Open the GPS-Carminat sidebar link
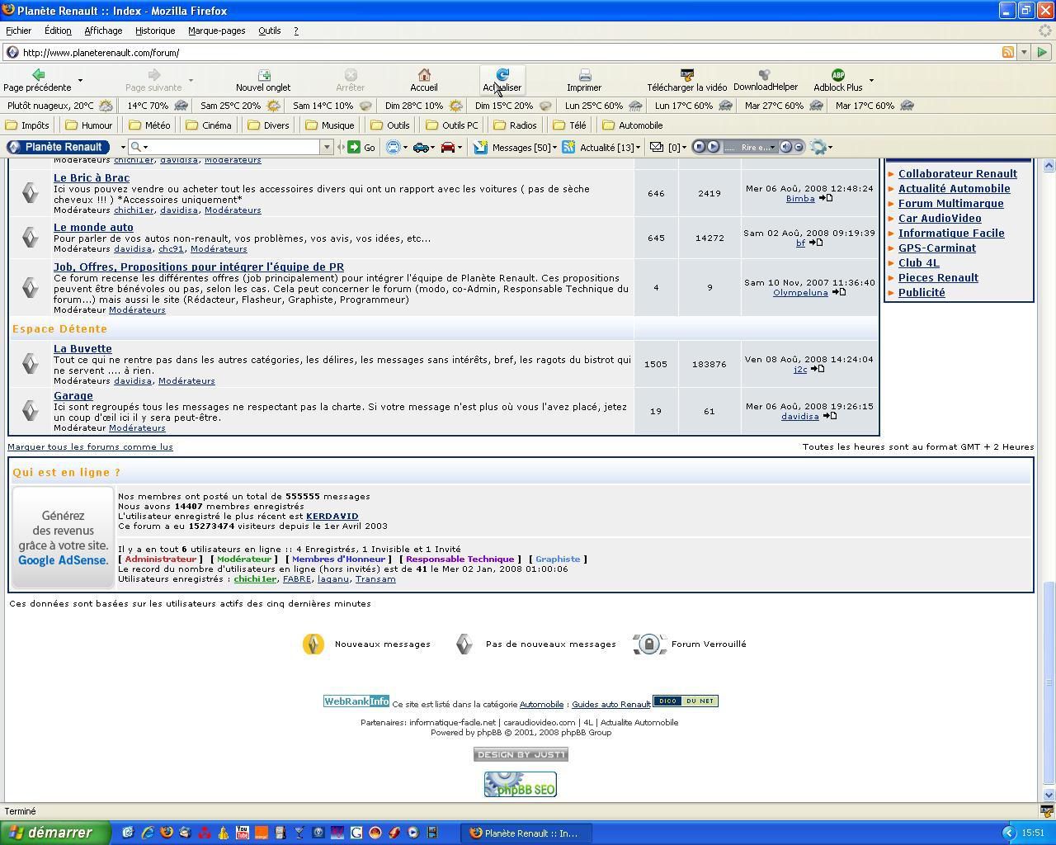This screenshot has width=1056, height=845. tap(936, 248)
